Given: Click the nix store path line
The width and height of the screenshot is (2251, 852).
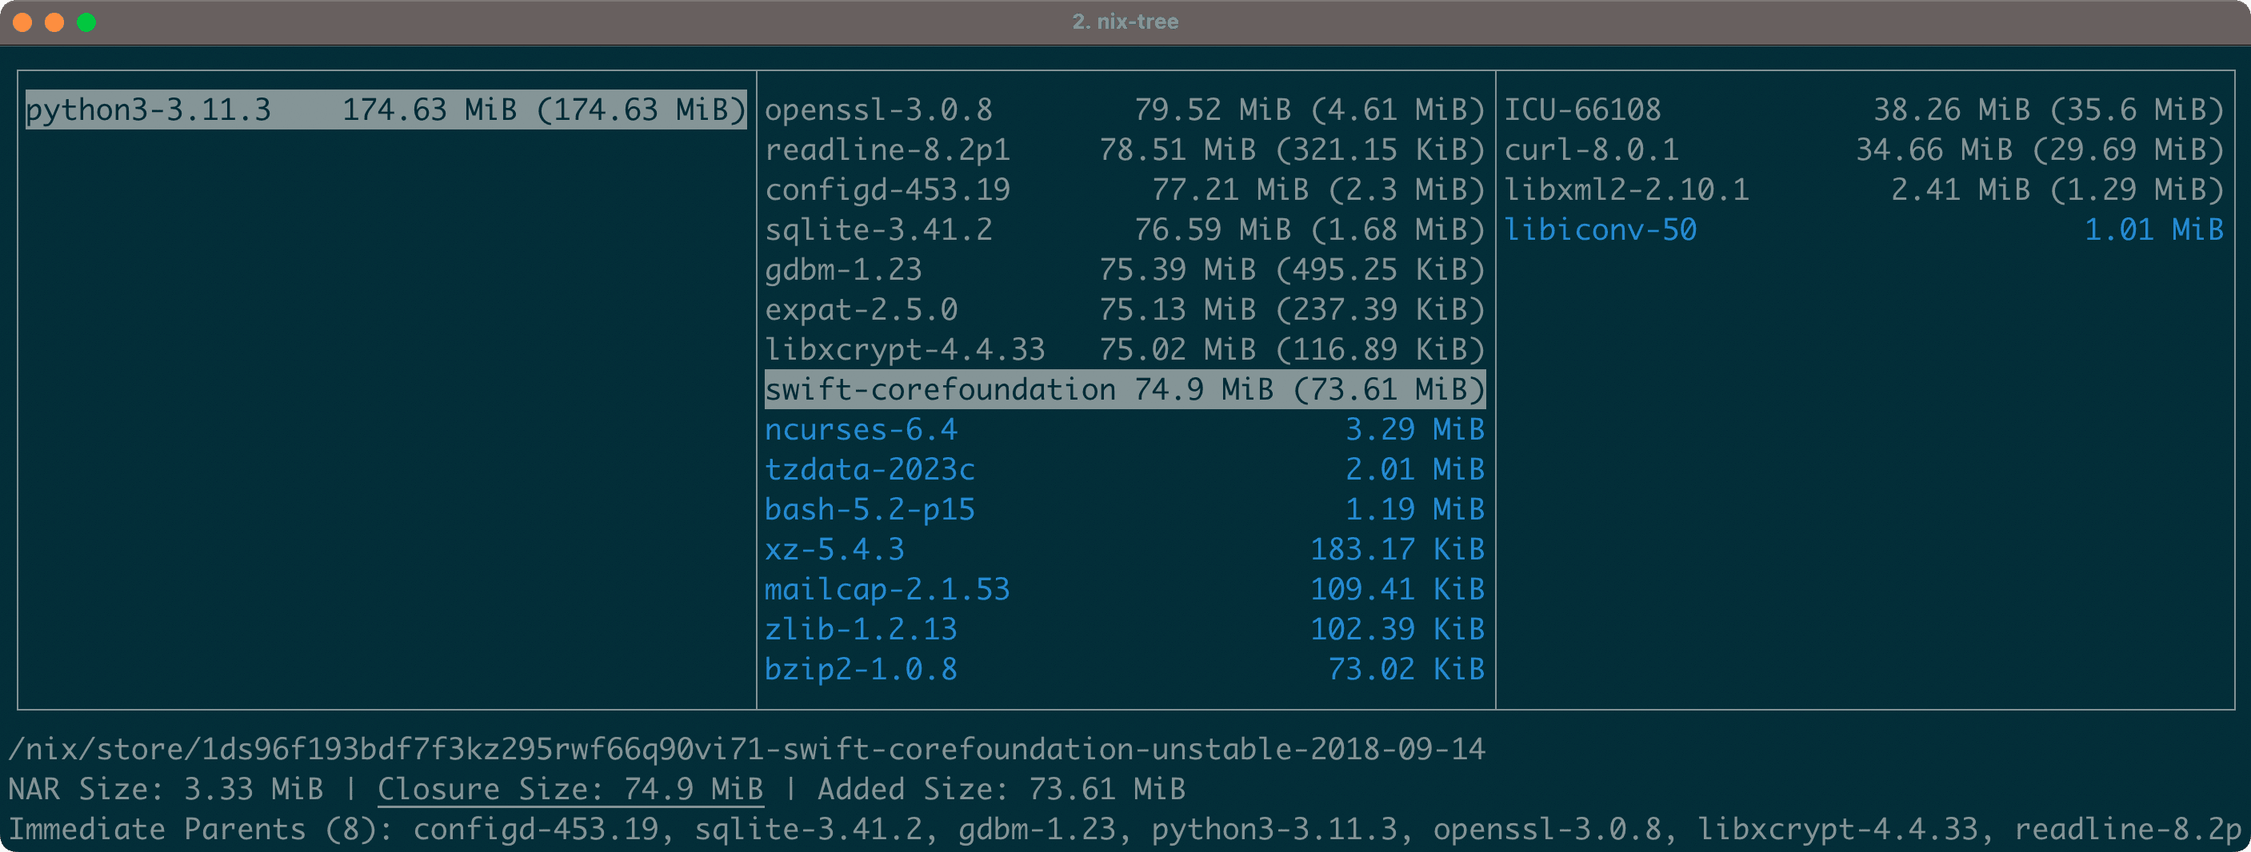Looking at the screenshot, I should click(746, 749).
